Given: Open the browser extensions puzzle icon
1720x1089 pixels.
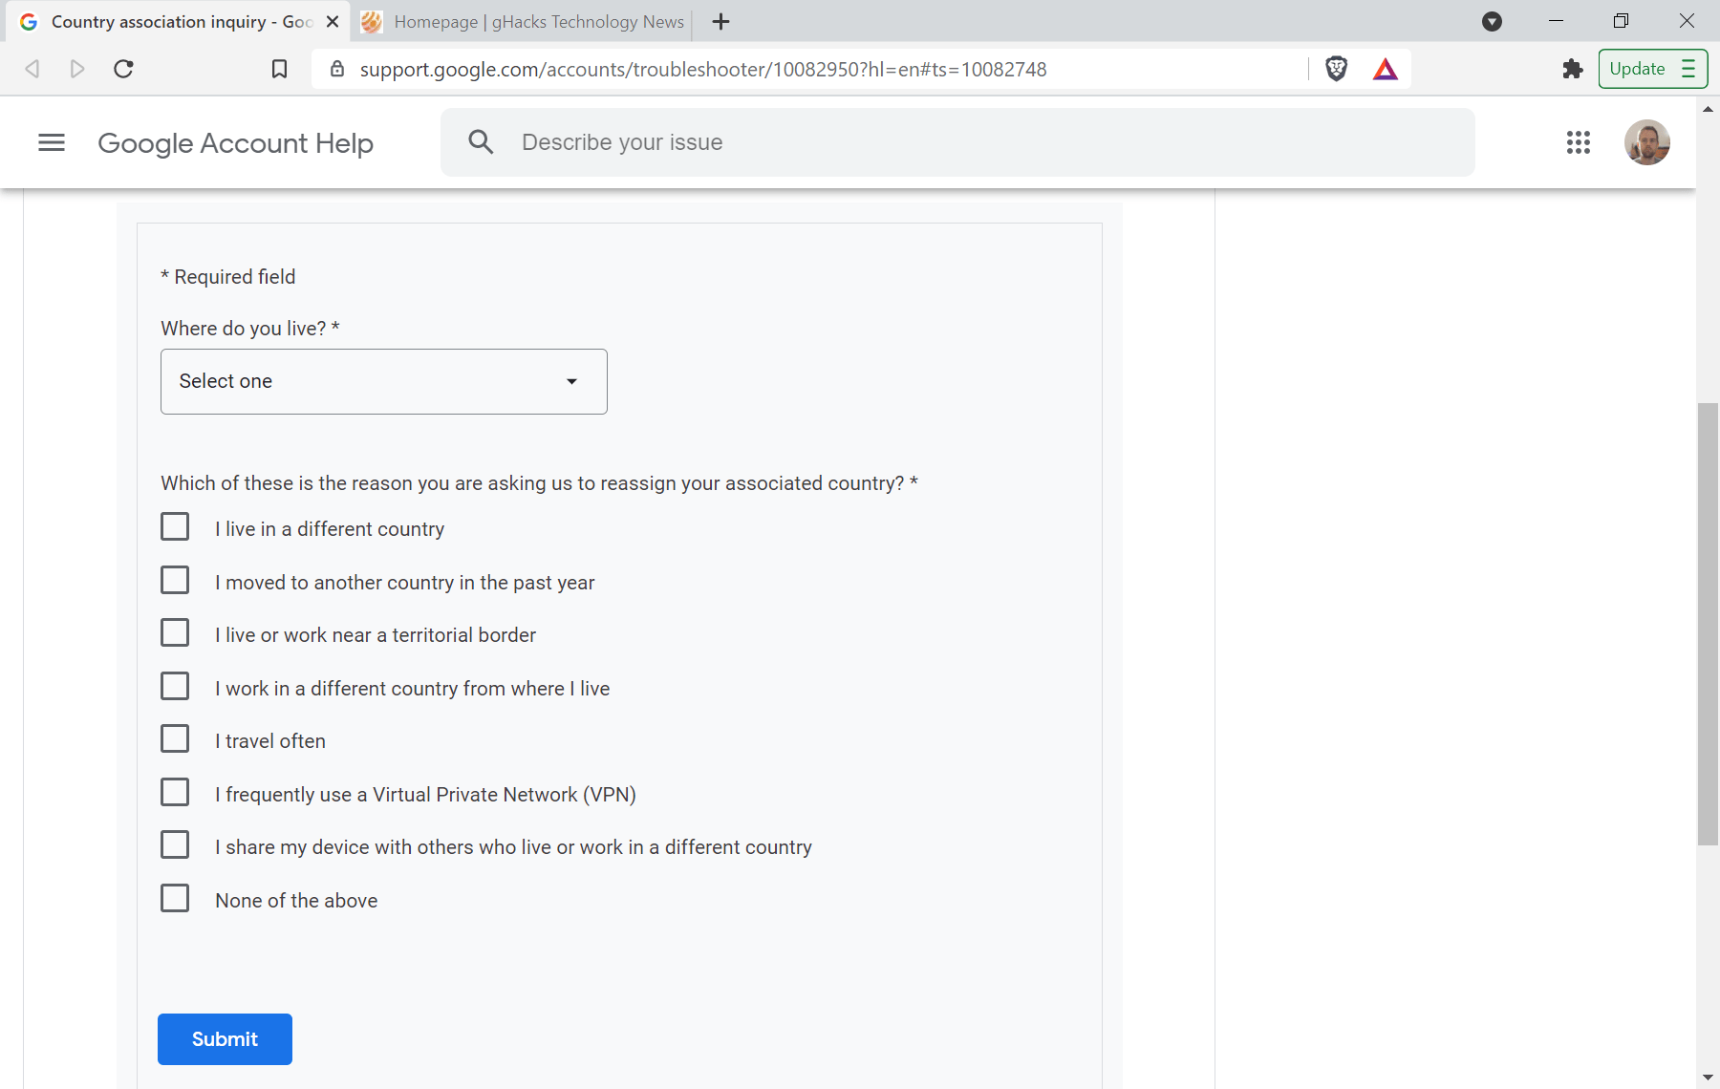Looking at the screenshot, I should [x=1572, y=68].
